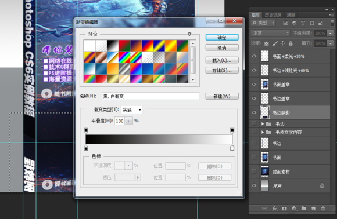
Task: Toggle lock all padlock icon
Action: 291,43
